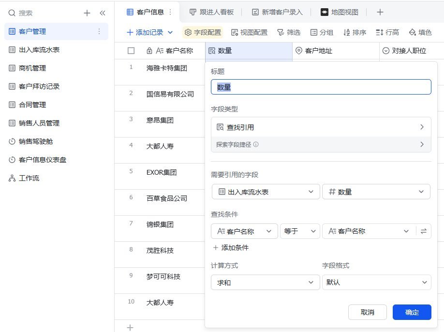Switch to the 地图视图 tab
Image resolution: width=444 pixels, height=332 pixels.
click(340, 12)
